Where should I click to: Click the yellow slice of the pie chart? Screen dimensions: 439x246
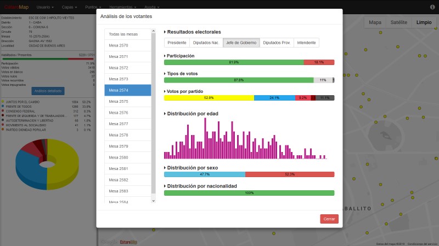click(66, 162)
